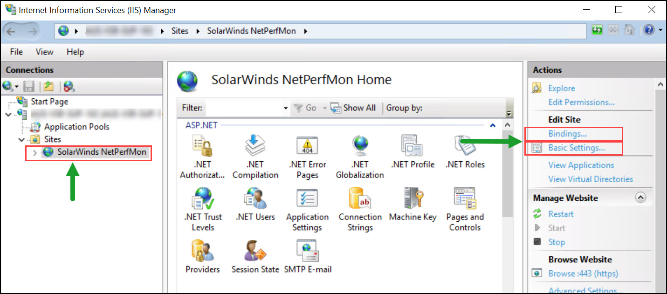667x294 pixels.
Task: Collapse the Sites tree node
Action: point(21,139)
